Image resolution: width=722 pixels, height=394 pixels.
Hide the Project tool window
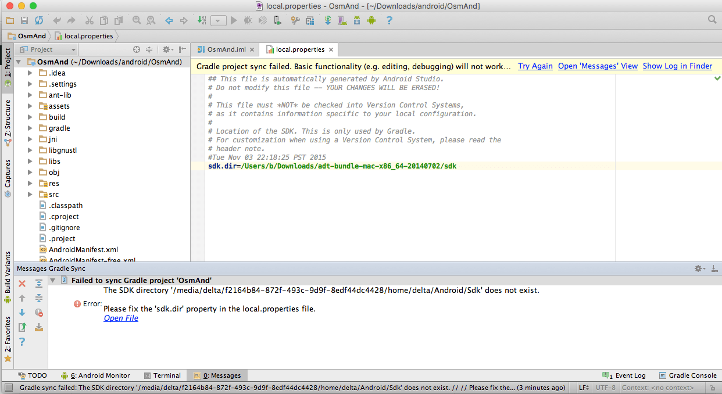point(183,49)
